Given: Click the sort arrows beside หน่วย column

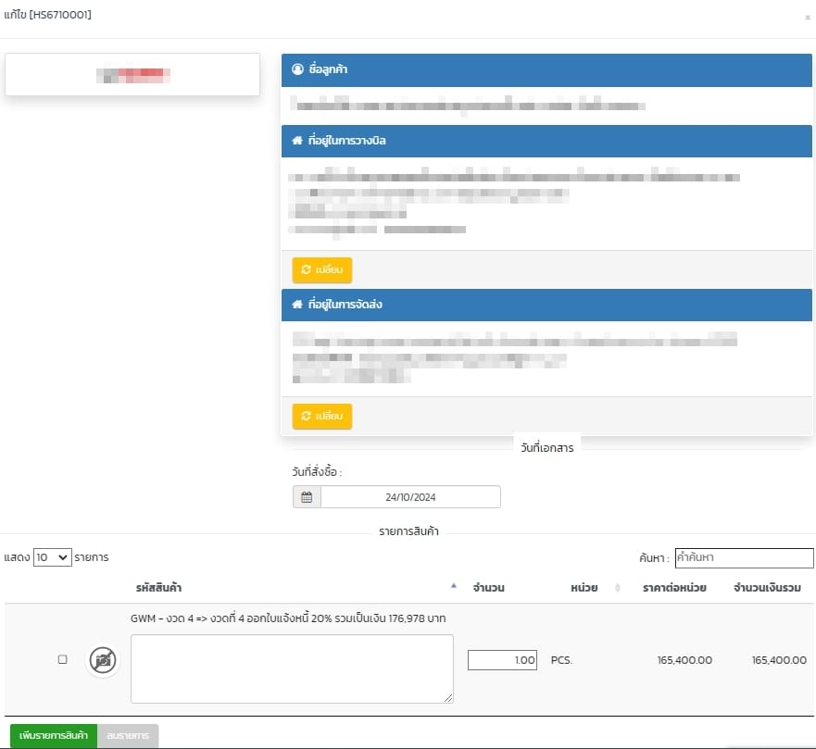Looking at the screenshot, I should [x=617, y=588].
